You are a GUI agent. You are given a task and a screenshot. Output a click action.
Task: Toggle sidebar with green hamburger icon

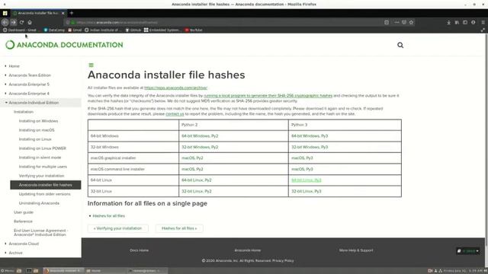[x=91, y=65]
